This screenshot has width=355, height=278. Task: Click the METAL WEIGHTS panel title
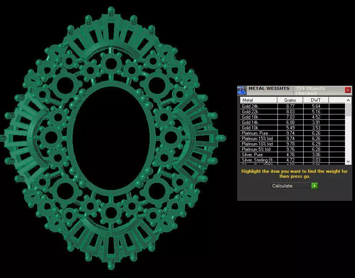pos(269,88)
